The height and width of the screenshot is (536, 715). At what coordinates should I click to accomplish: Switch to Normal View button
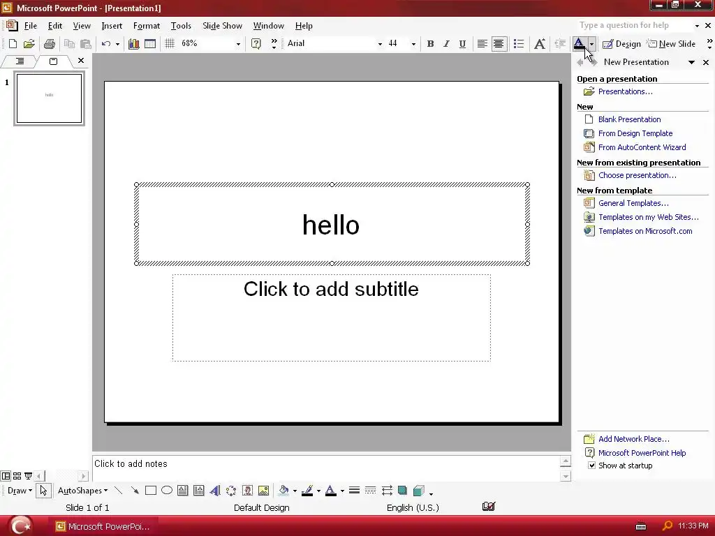click(x=6, y=476)
